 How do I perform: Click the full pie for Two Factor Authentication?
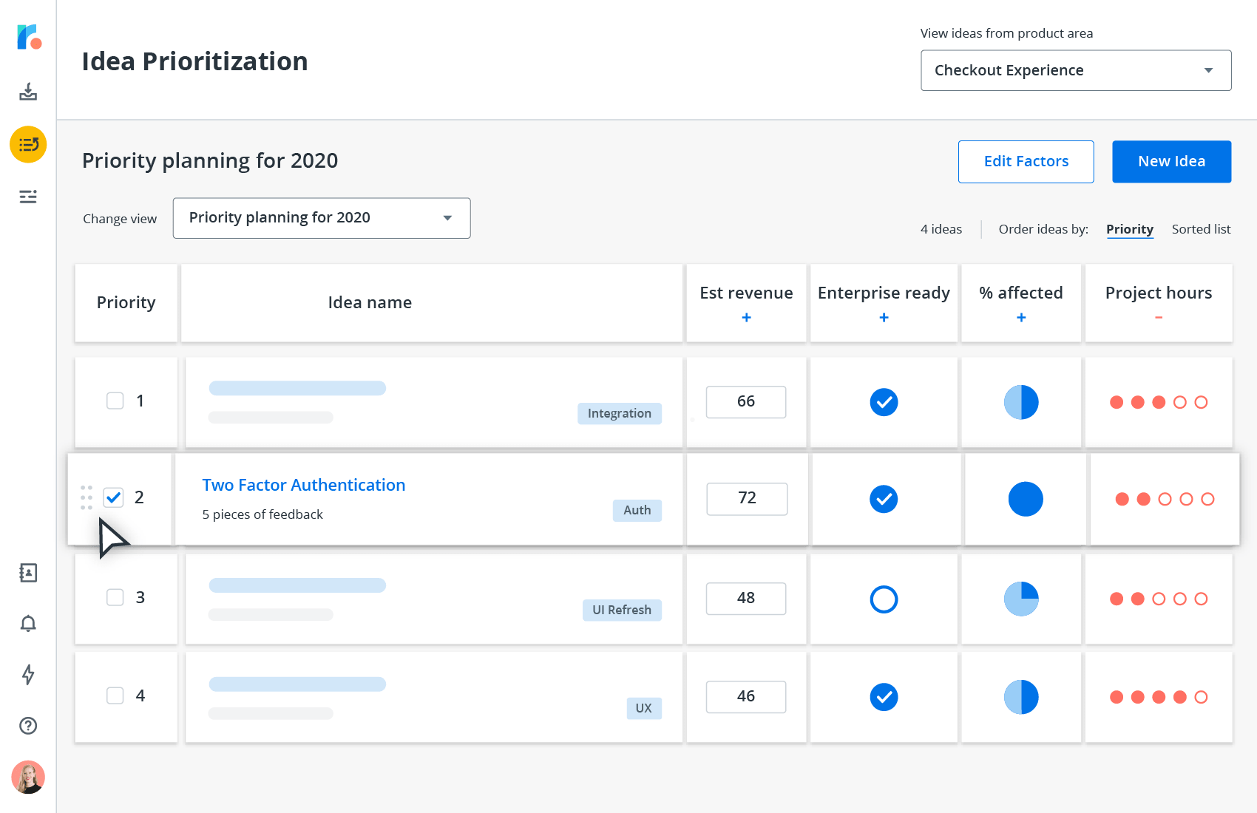click(x=1026, y=499)
